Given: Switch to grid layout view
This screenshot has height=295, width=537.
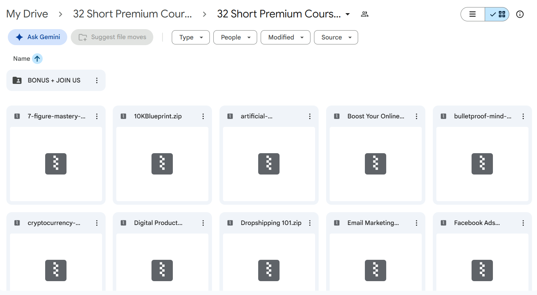Looking at the screenshot, I should [497, 14].
